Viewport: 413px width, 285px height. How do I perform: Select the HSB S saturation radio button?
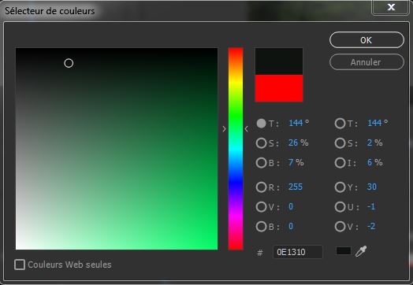pyautogui.click(x=261, y=143)
